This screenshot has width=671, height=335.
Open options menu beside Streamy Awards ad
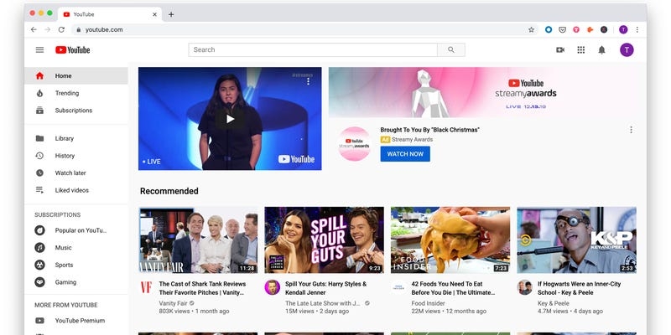pyautogui.click(x=631, y=130)
